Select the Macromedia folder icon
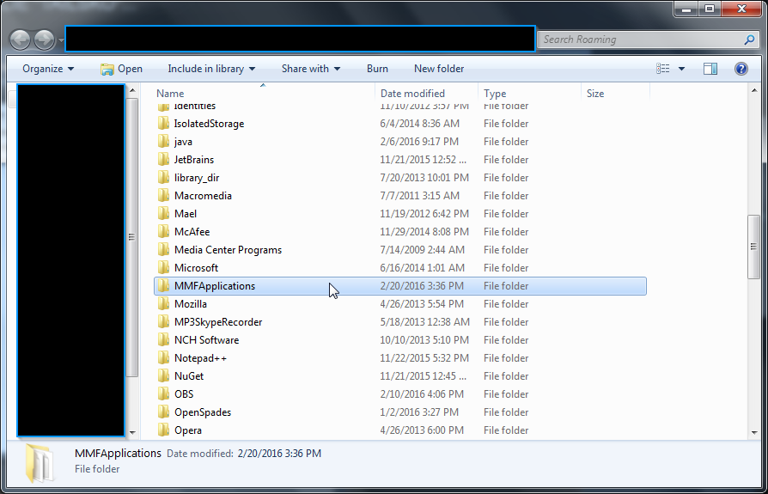The image size is (768, 494). [163, 195]
